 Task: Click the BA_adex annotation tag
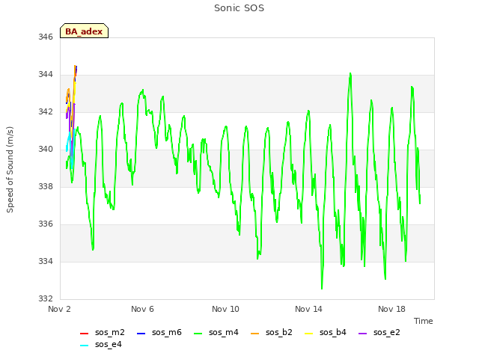click(x=84, y=31)
